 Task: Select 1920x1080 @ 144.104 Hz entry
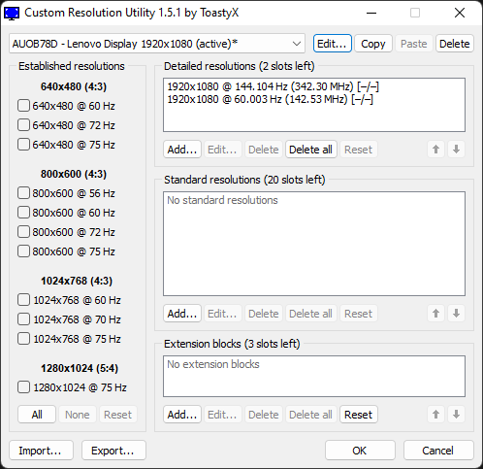[273, 86]
